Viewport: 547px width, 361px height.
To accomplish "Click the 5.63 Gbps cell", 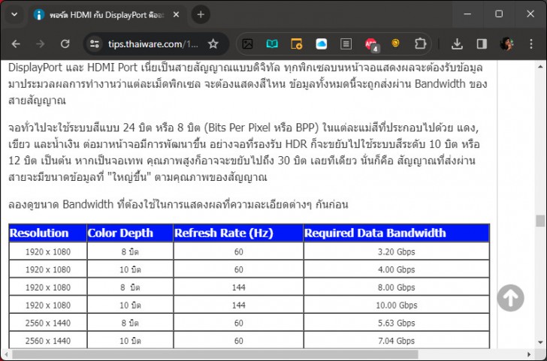I will 397,323.
